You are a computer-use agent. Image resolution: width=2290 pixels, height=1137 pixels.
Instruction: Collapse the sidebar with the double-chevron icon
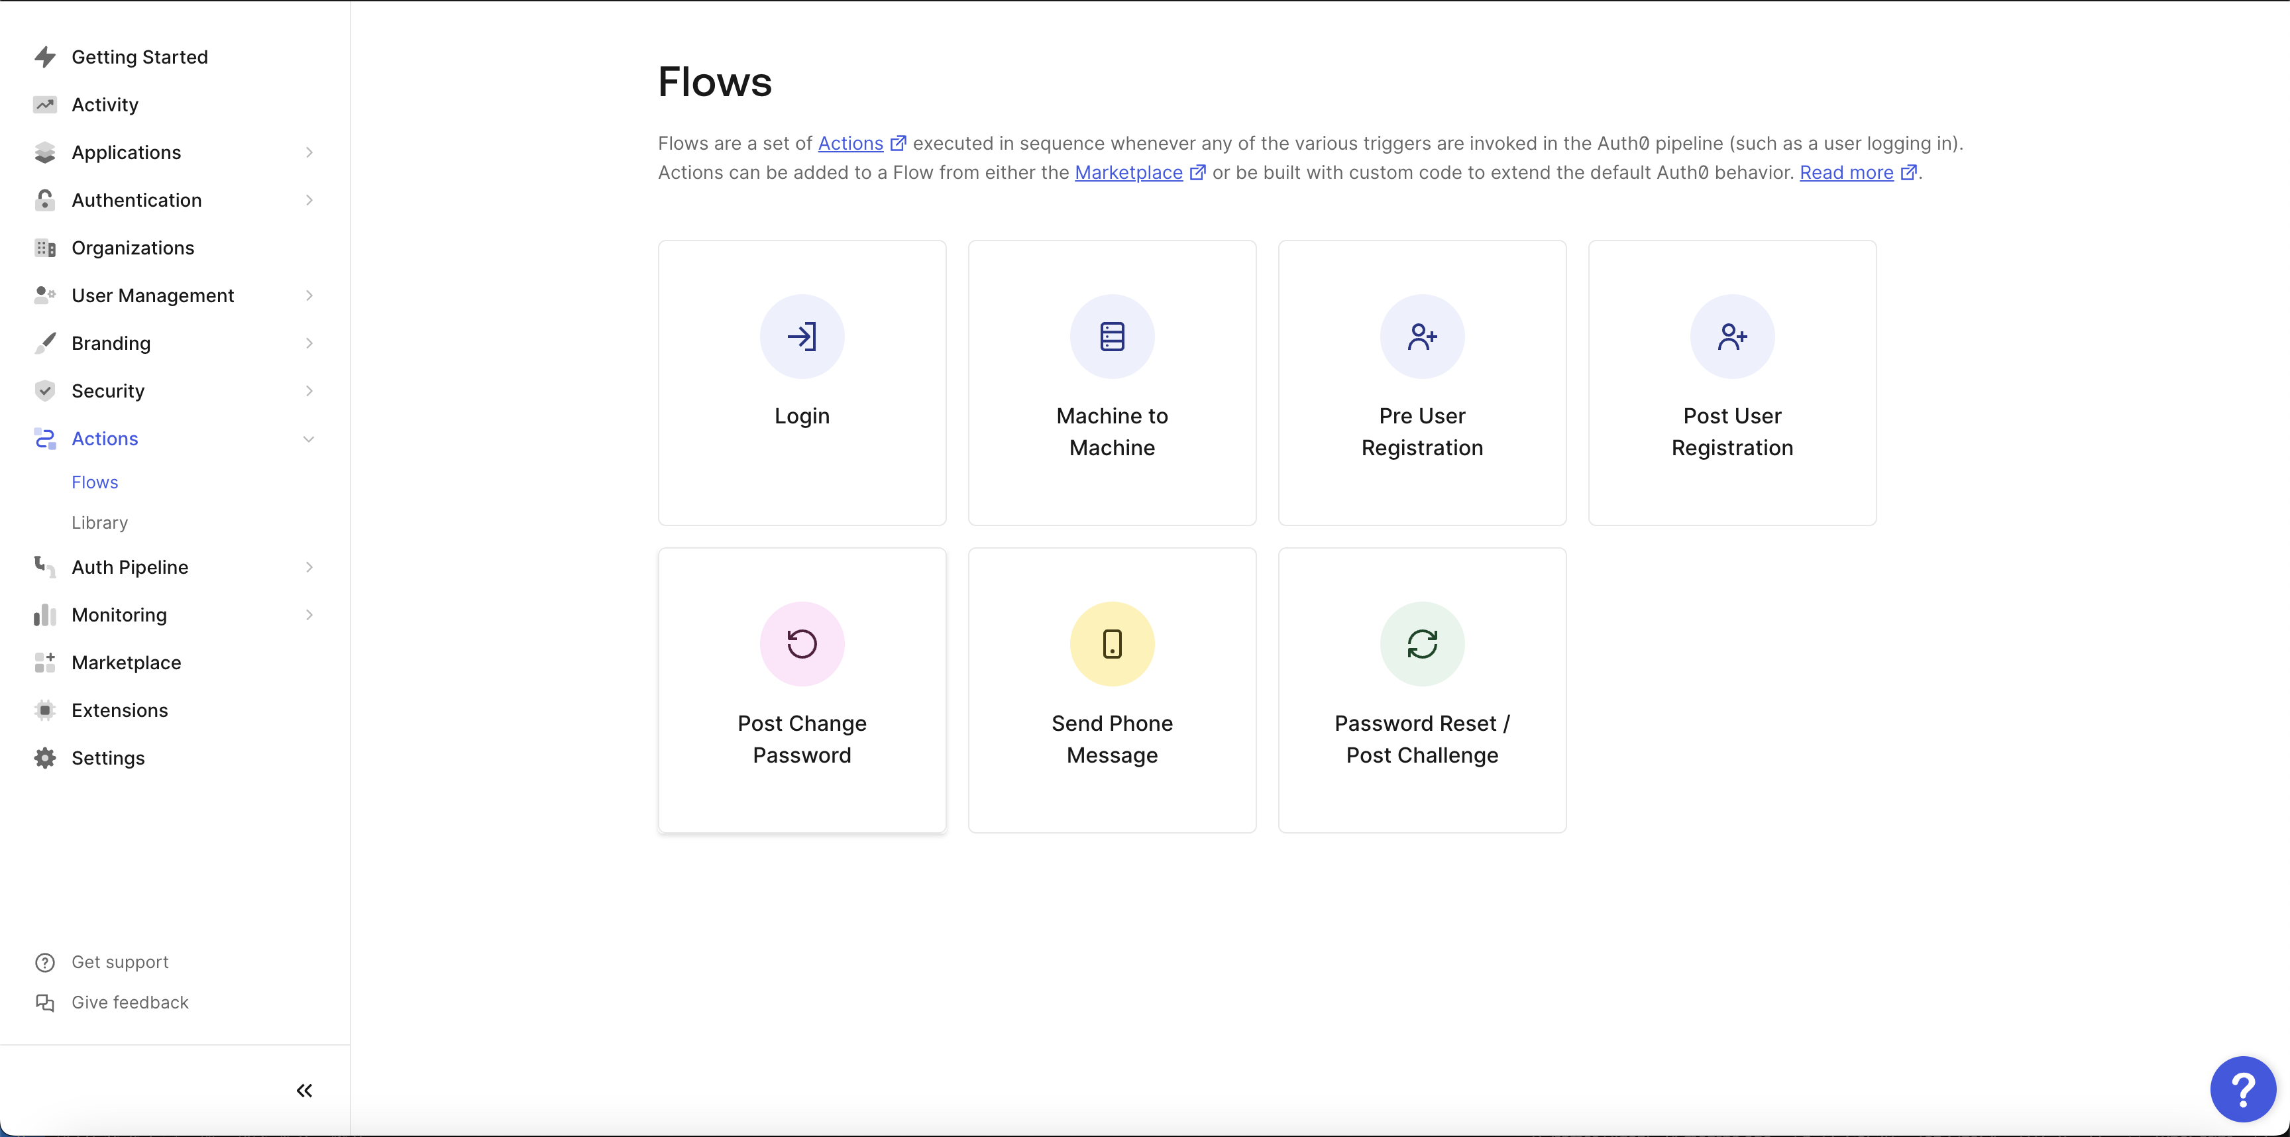(304, 1090)
